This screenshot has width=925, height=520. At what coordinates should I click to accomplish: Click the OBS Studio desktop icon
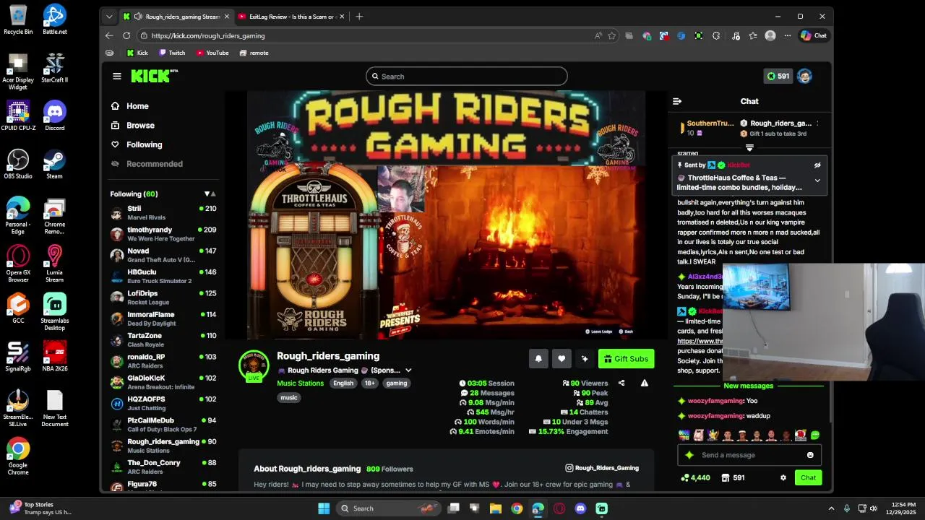click(x=18, y=164)
